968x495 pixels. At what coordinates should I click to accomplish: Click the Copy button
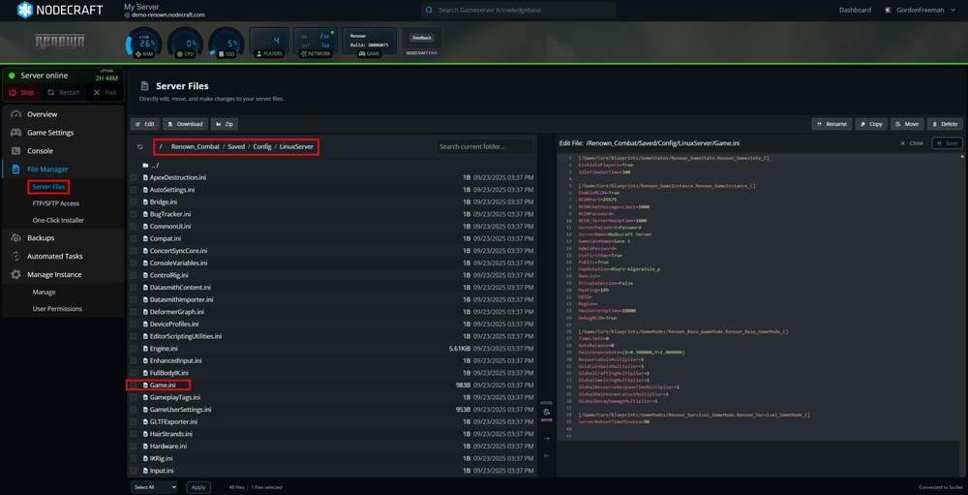point(871,124)
